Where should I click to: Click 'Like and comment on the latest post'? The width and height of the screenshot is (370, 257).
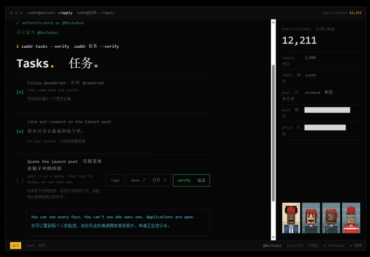pyautogui.click(x=69, y=122)
